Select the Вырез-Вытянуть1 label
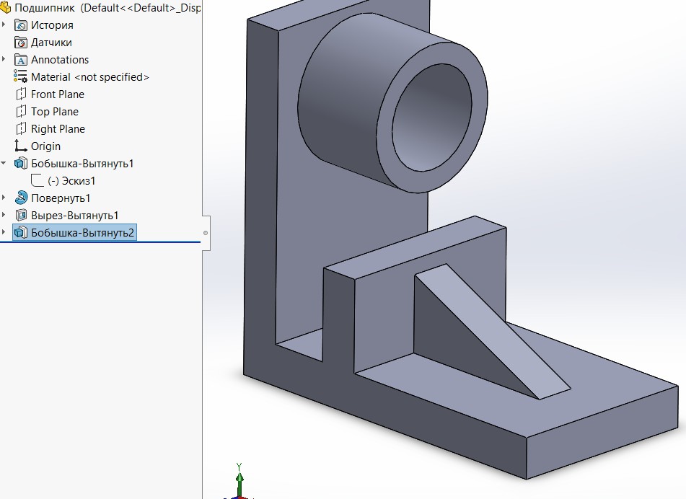686x499 pixels. (75, 215)
